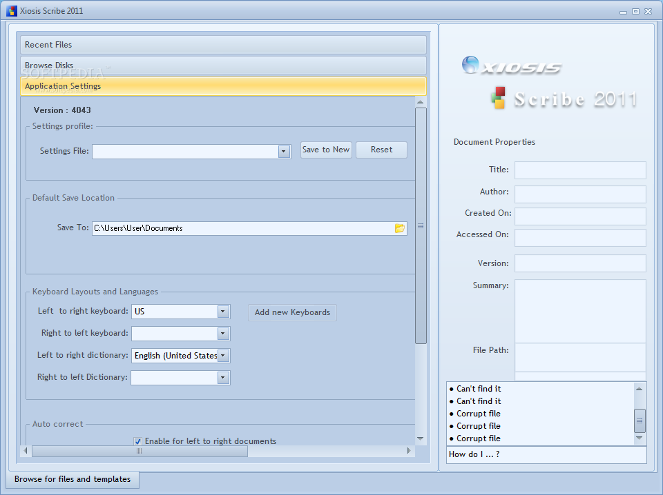Click the File Path text area
The height and width of the screenshot is (495, 663).
pos(580,357)
